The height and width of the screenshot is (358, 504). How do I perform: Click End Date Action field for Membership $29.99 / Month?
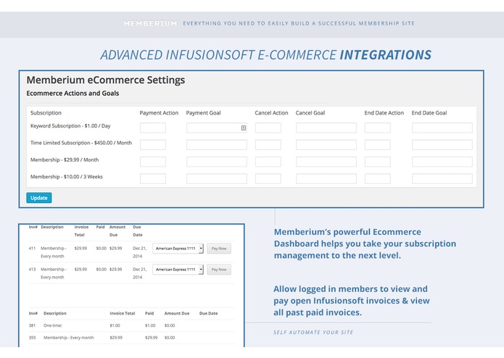tap(378, 162)
